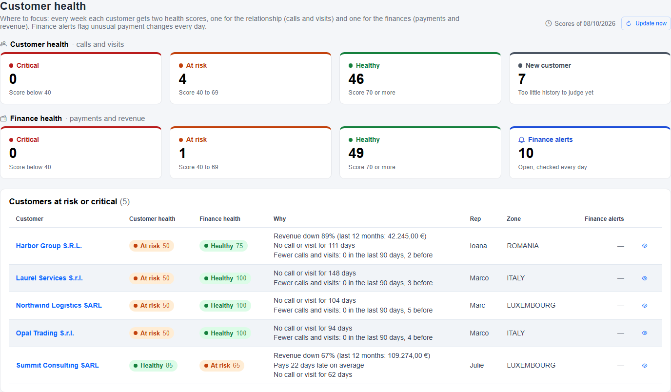Open the Customer health At risk card showing 4
Viewport: 671px width, 392px height.
click(251, 78)
